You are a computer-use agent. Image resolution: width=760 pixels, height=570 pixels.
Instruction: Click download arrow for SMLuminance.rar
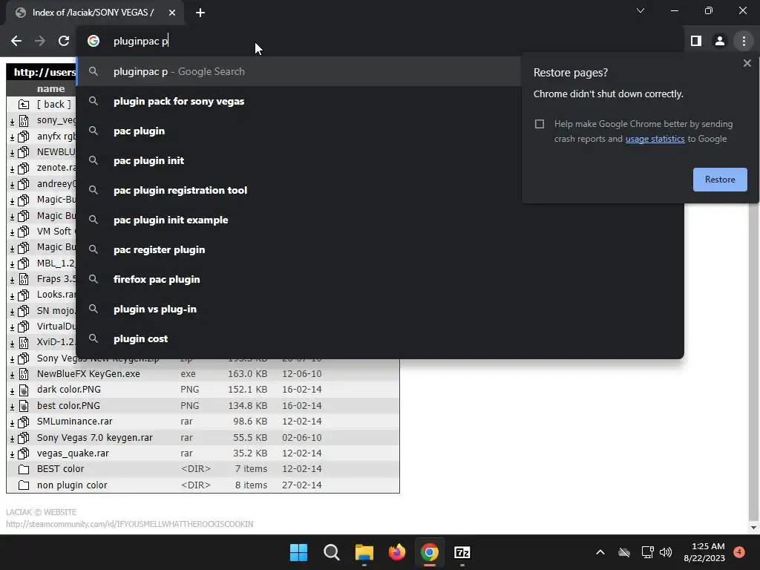(x=12, y=422)
